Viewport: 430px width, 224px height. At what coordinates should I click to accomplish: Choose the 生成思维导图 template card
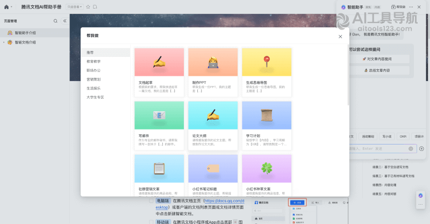pos(267,73)
